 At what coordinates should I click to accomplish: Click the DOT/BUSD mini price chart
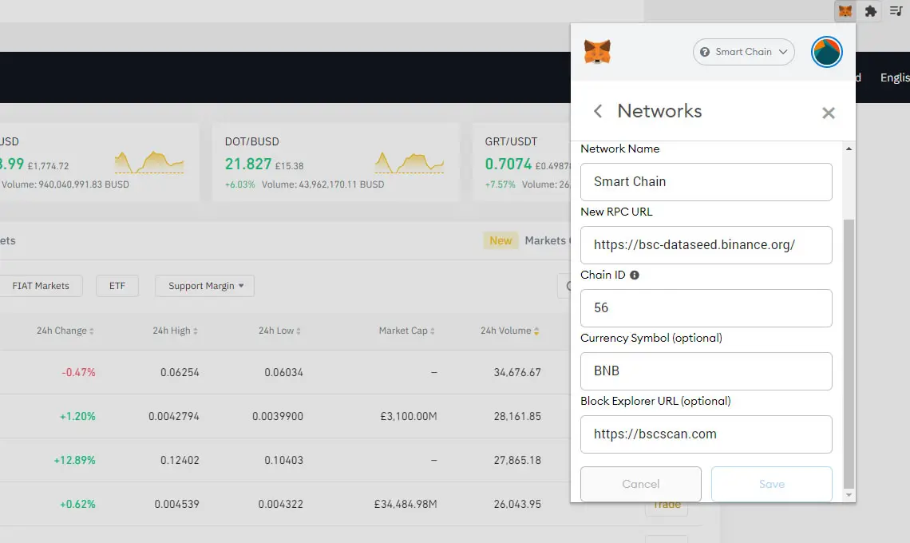coord(409,163)
